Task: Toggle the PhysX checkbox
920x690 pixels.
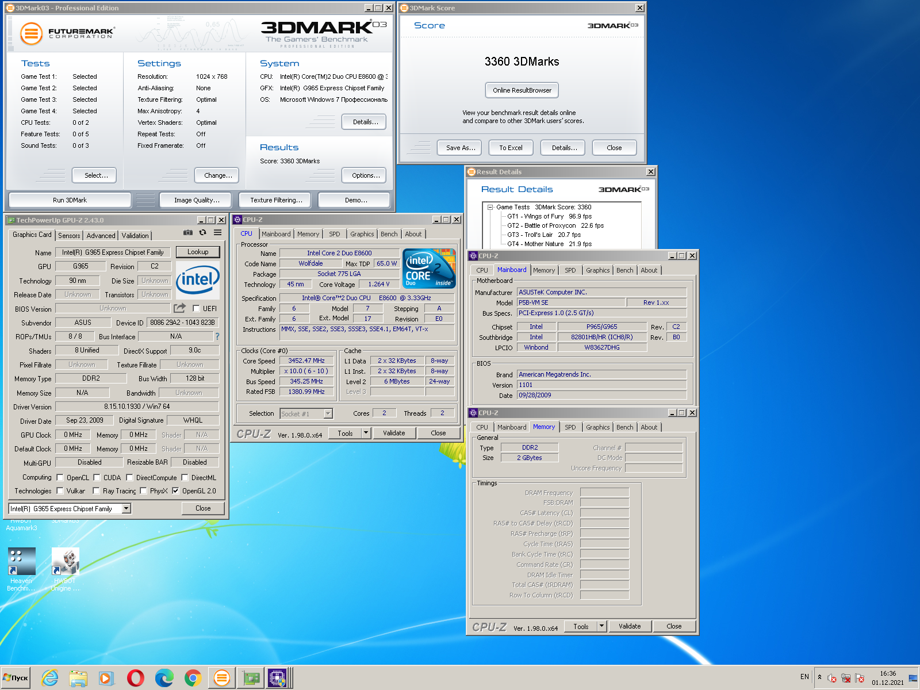Action: [143, 491]
